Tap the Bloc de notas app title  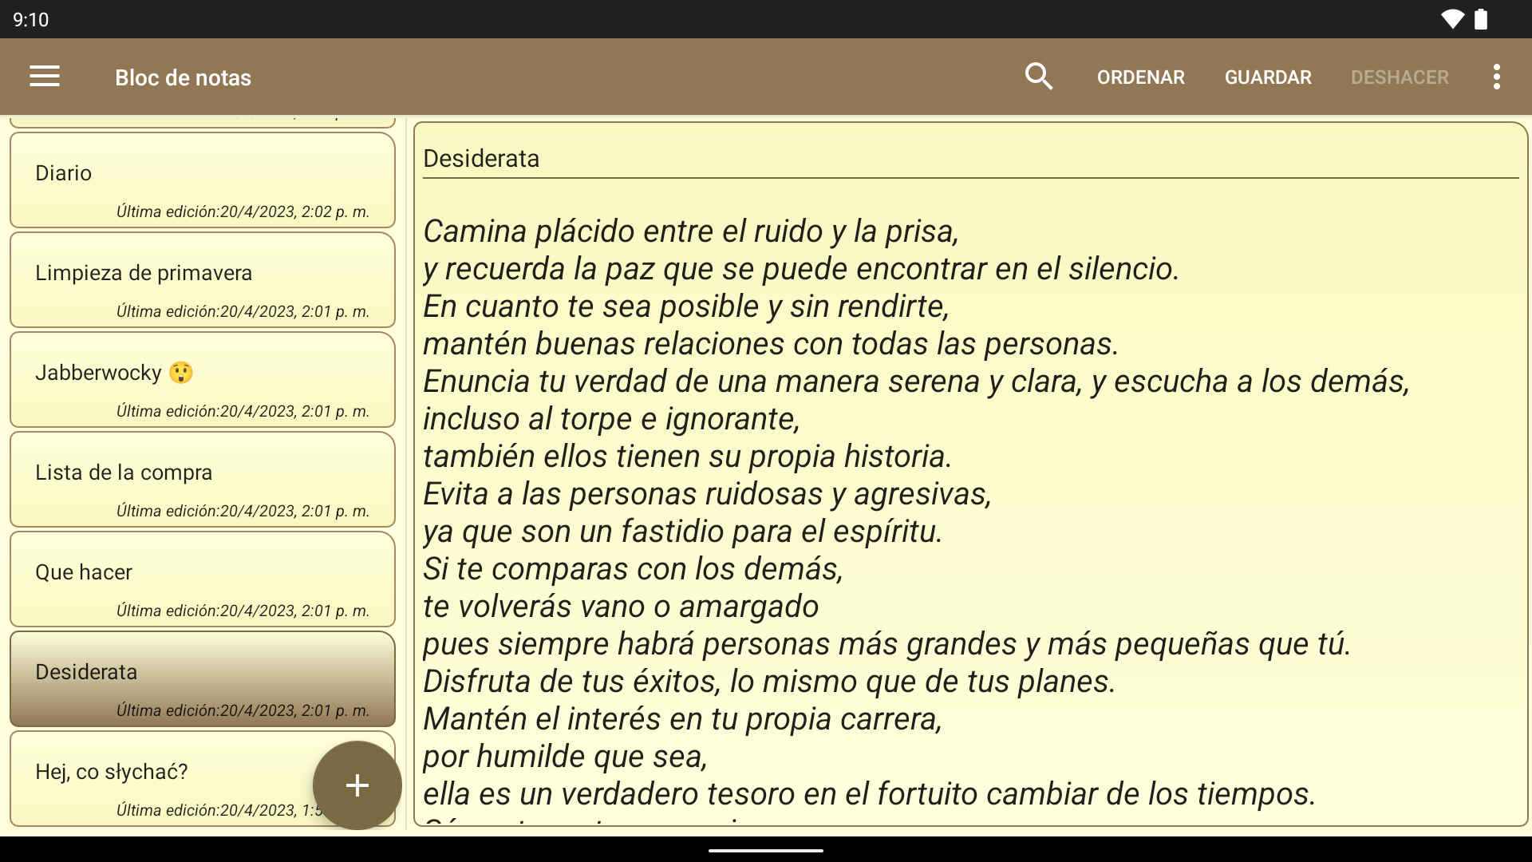(183, 77)
